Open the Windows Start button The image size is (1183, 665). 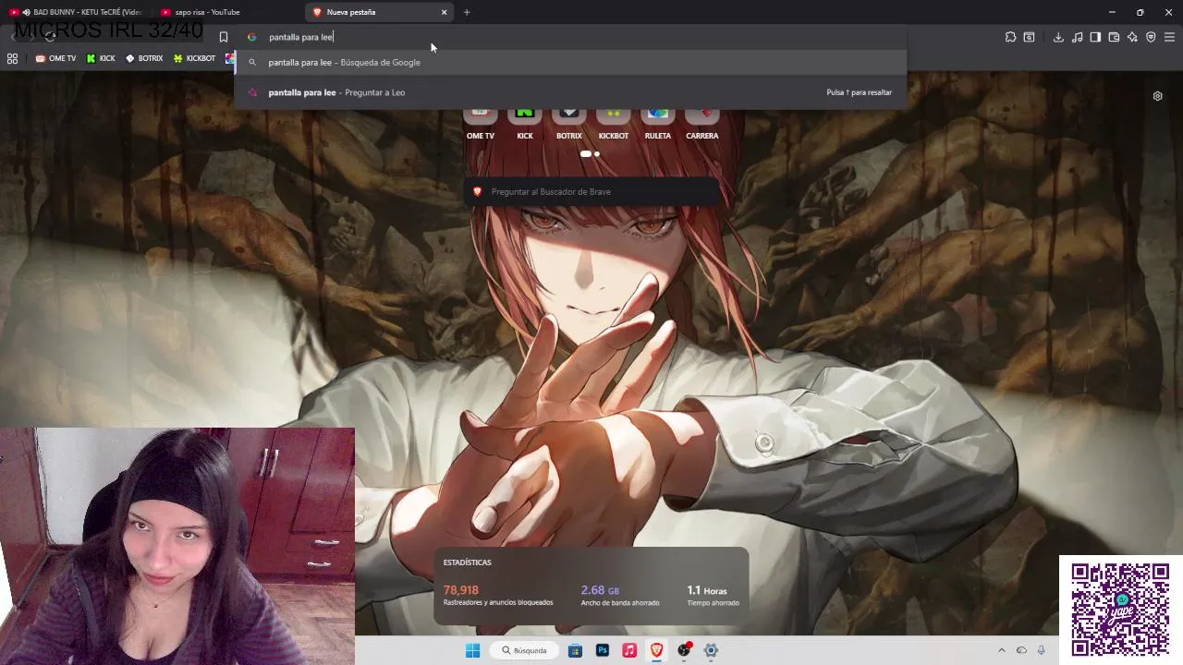click(x=472, y=650)
